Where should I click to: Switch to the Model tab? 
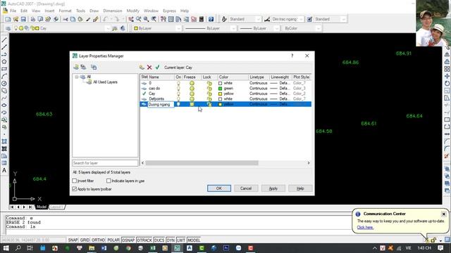point(42,207)
